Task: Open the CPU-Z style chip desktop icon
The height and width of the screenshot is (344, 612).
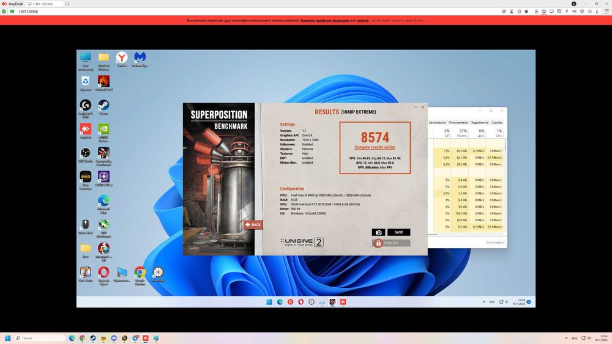Action: coord(103,178)
